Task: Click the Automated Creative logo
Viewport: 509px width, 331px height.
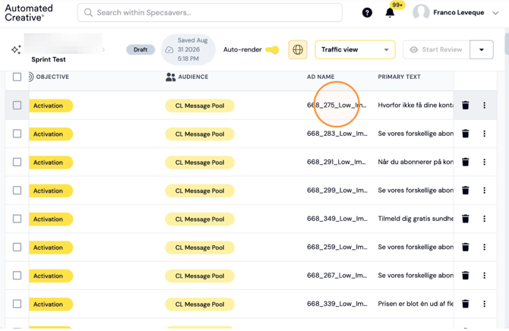Action: click(x=29, y=13)
